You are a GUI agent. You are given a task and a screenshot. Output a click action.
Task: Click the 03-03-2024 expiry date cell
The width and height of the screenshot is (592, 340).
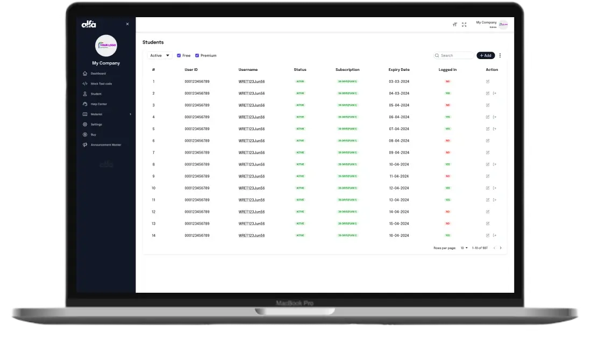tap(399, 82)
